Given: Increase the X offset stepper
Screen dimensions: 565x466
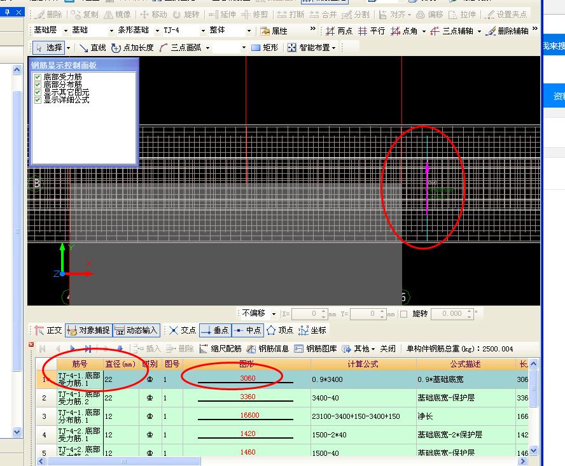Looking at the screenshot, I should 324,311.
